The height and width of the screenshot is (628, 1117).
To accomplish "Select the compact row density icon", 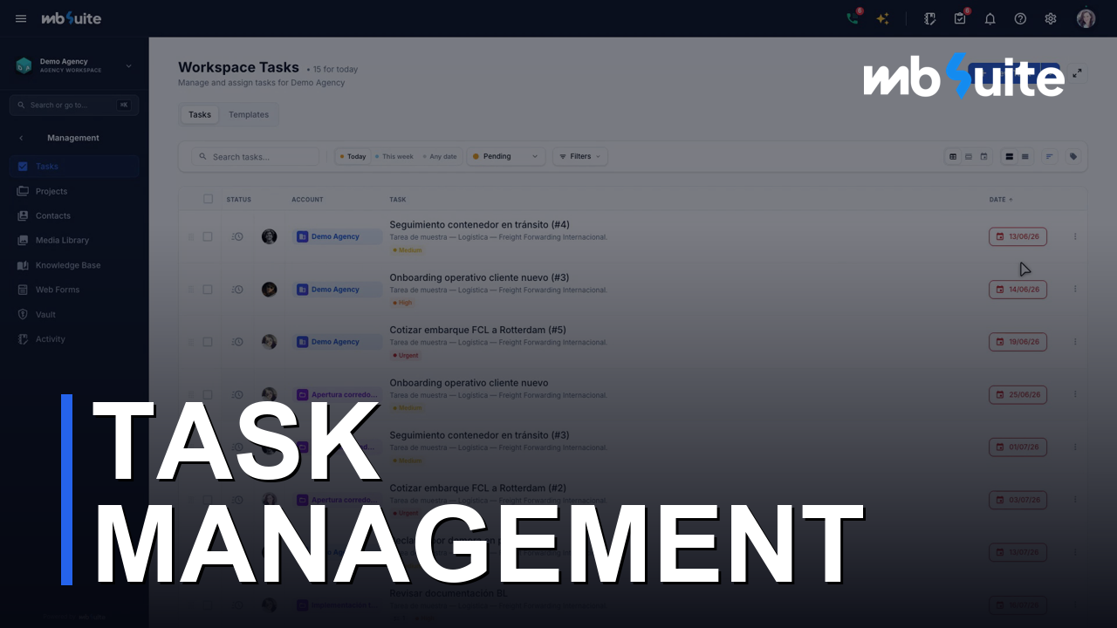I will point(1025,157).
